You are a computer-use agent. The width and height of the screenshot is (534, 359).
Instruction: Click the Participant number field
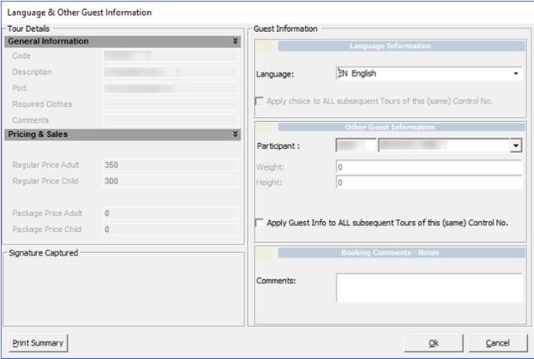point(356,145)
